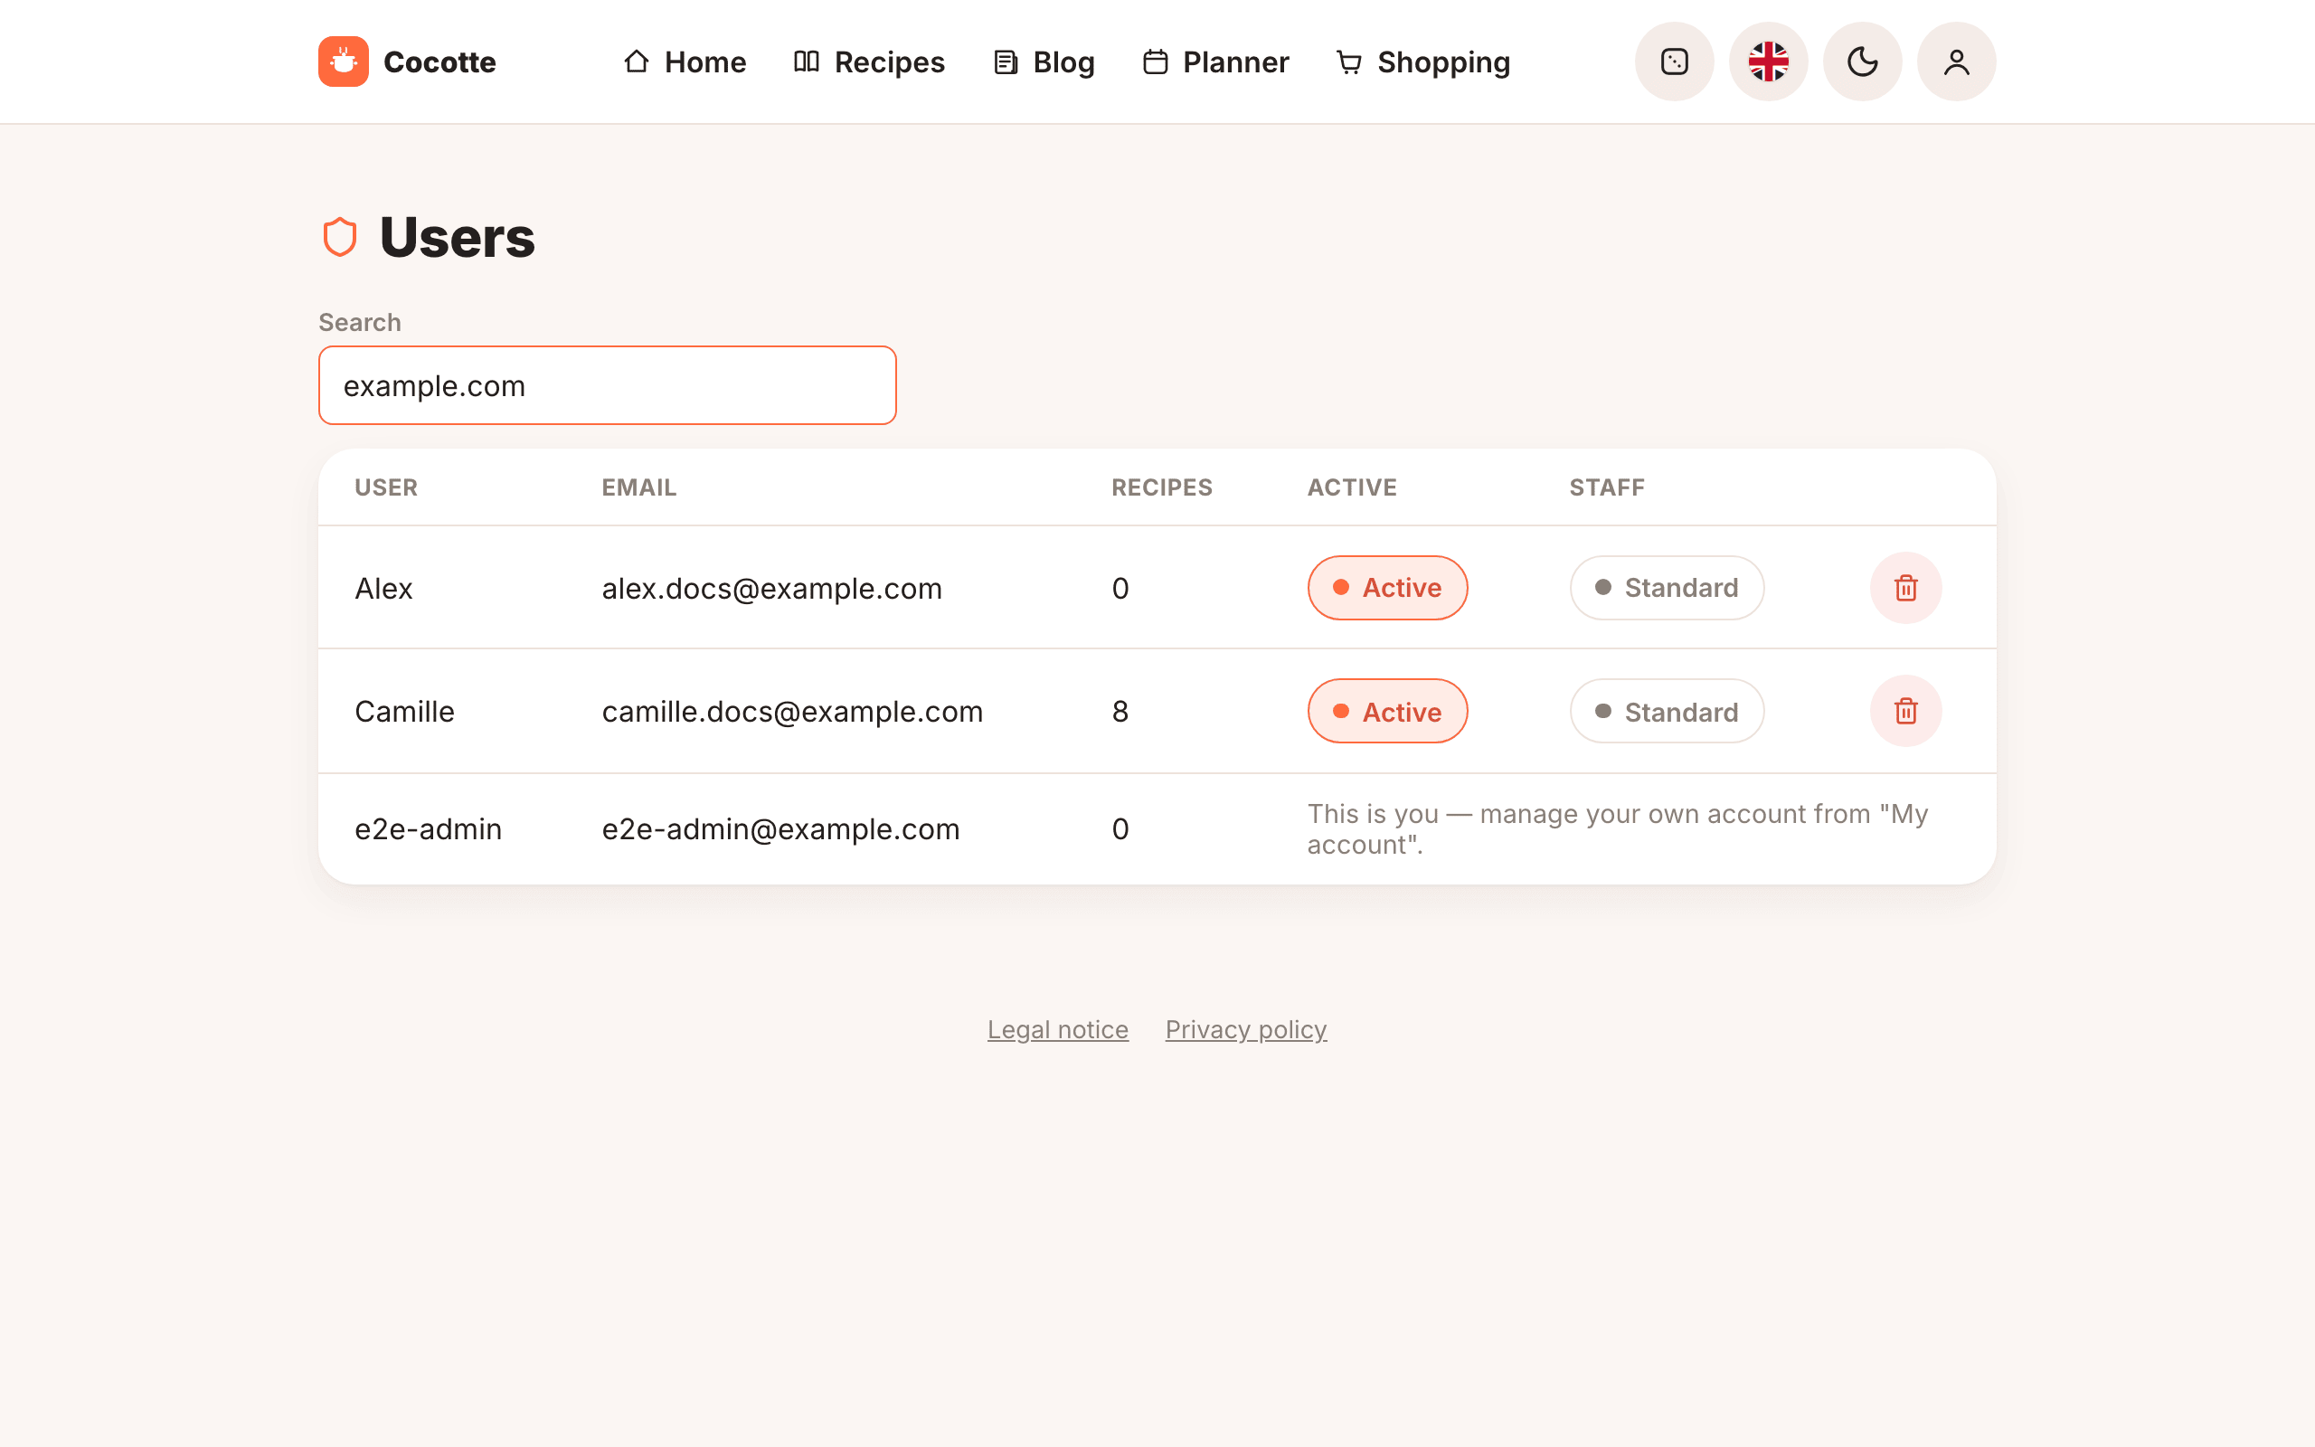The image size is (2315, 1447).
Task: Toggle Active status for Alex
Action: (1387, 588)
